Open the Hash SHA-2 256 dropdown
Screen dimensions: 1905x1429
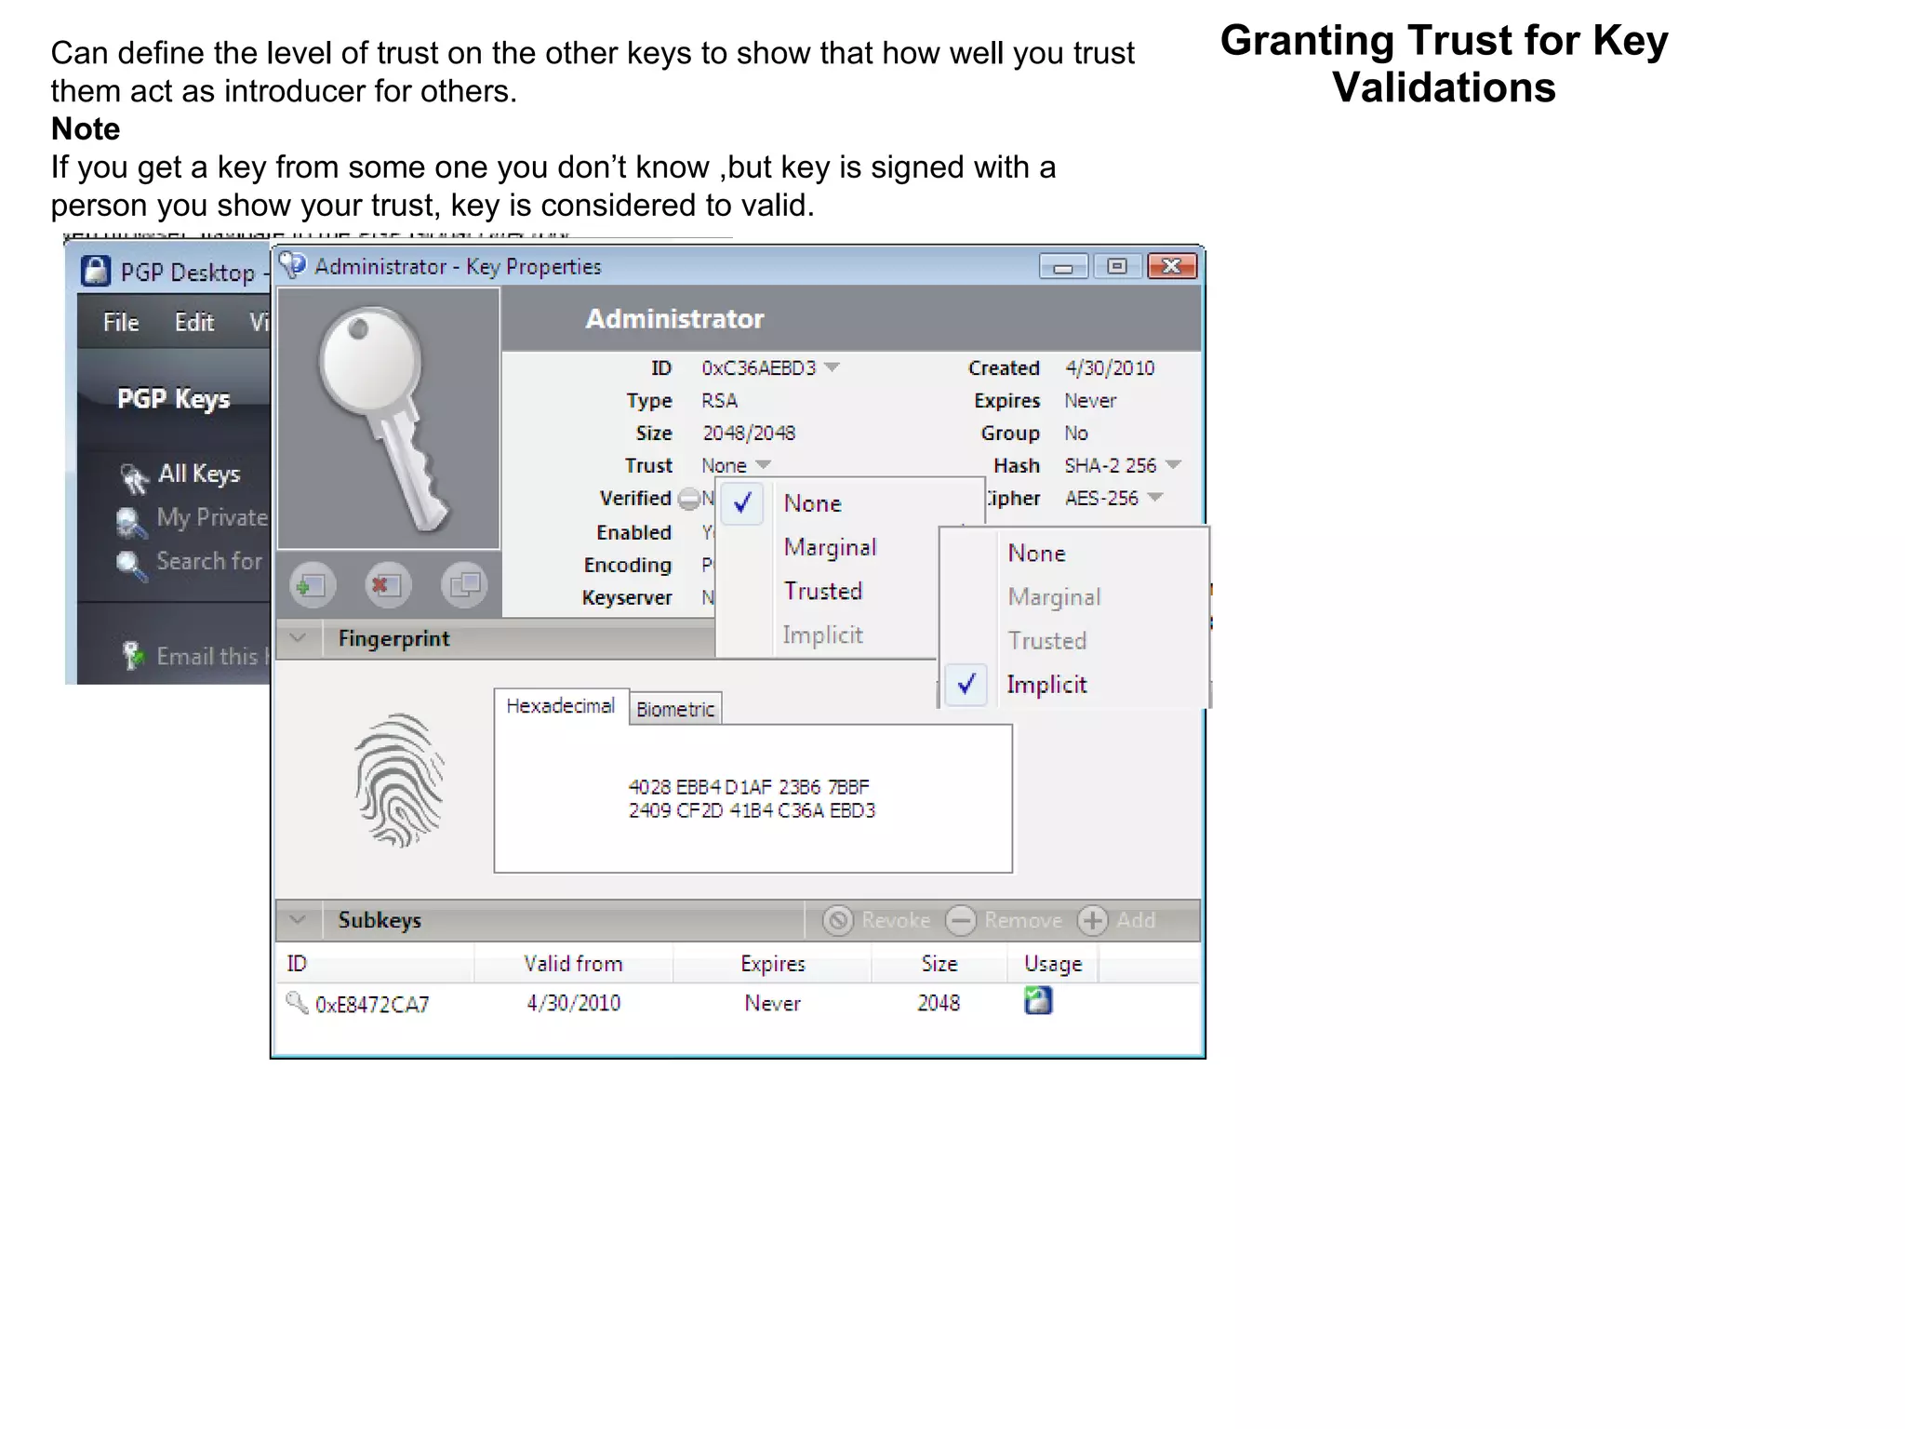[x=1173, y=464]
